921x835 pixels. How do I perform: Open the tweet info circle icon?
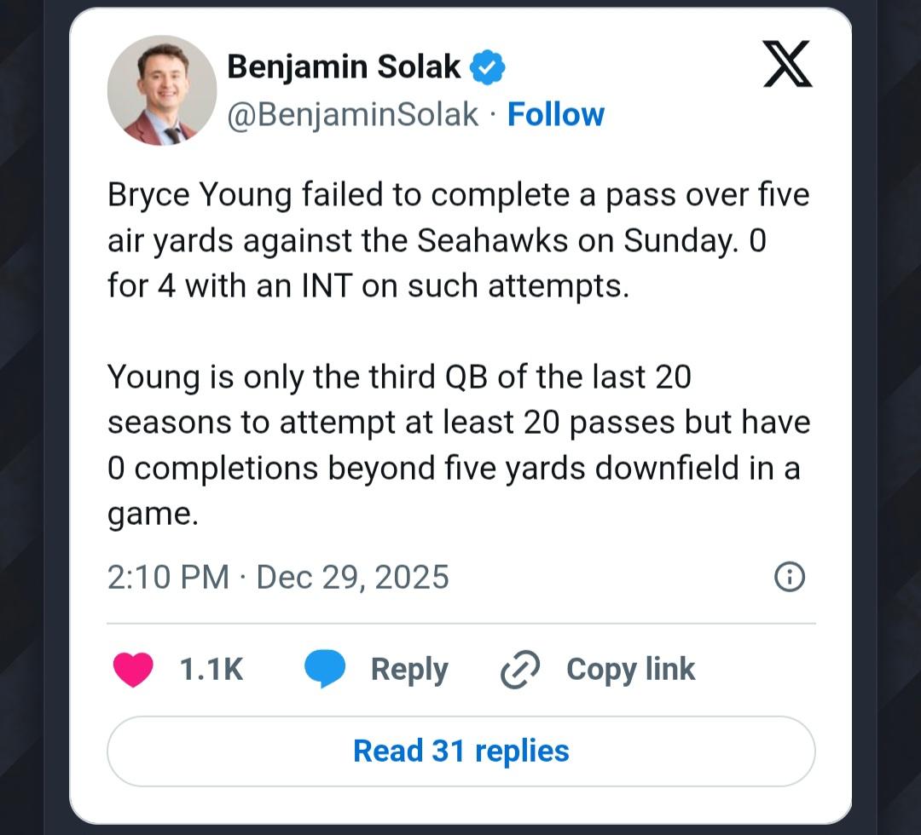789,577
